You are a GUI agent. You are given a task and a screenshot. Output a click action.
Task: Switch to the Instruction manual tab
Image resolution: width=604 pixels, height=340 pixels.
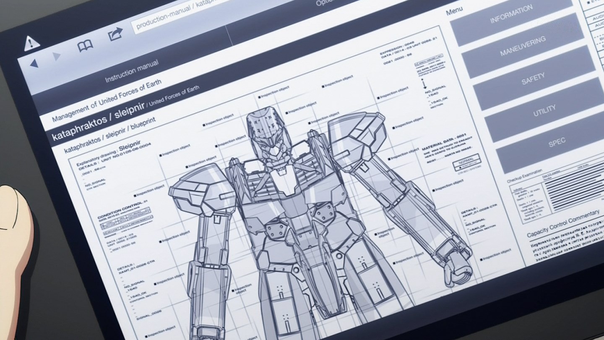132,71
